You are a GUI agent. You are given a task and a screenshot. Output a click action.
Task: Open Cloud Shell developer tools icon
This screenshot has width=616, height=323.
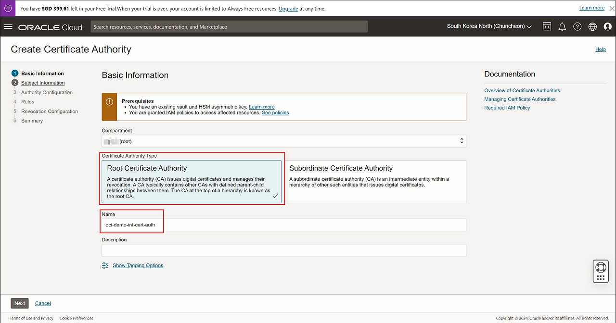547,27
